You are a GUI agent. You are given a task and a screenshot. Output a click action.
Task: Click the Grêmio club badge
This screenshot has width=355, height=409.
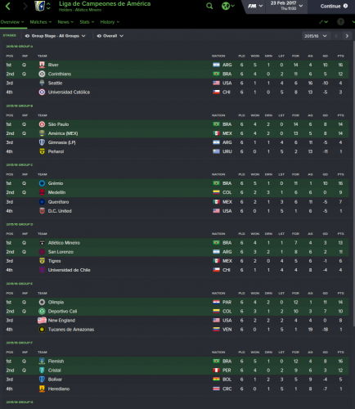42,183
